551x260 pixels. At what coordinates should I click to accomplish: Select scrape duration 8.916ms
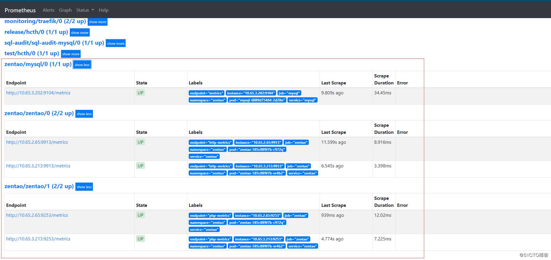tap(383, 142)
